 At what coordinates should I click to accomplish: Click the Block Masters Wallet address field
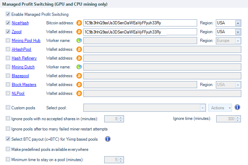[140, 85]
